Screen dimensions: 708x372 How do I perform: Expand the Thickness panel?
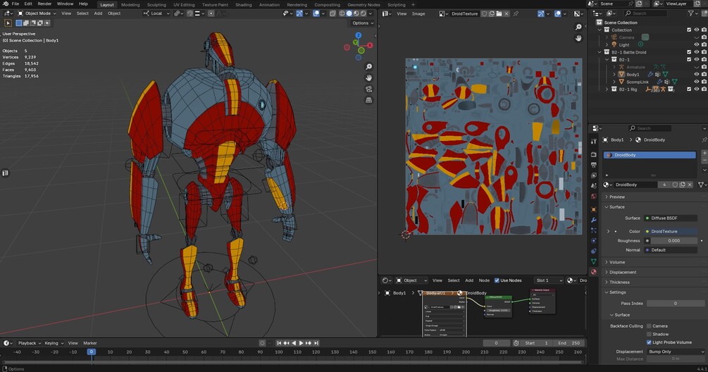[619, 282]
